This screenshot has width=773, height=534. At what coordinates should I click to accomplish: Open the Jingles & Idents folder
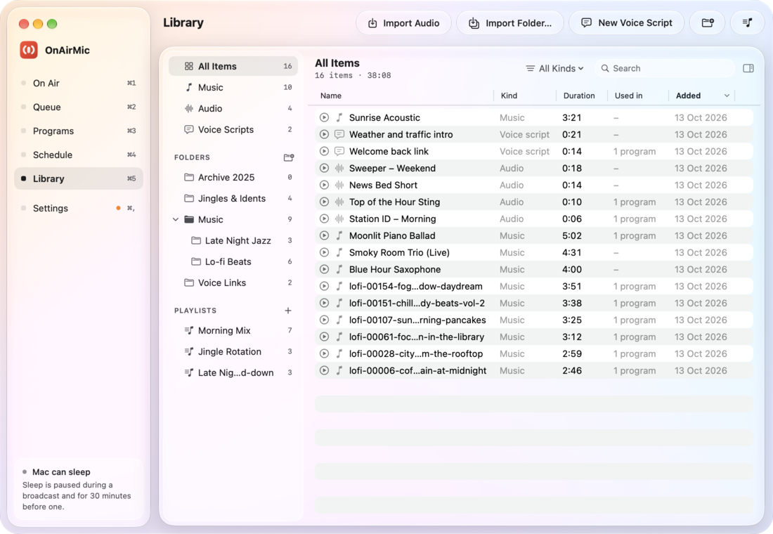pyautogui.click(x=233, y=198)
